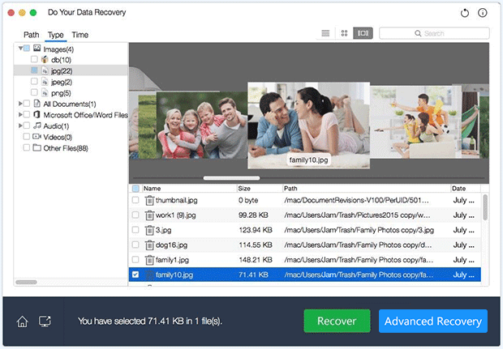Click the home icon in bottom bar

tap(22, 321)
